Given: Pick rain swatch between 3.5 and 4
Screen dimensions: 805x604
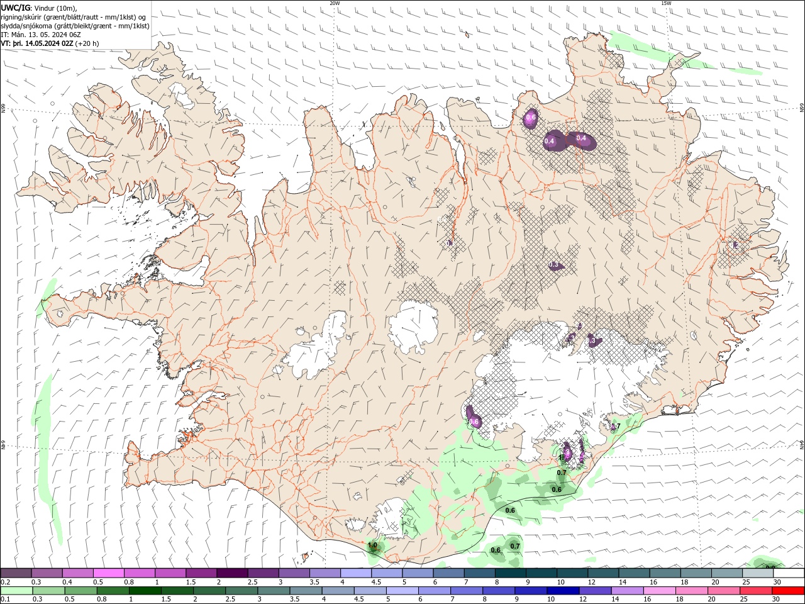Looking at the screenshot, I should [x=306, y=591].
